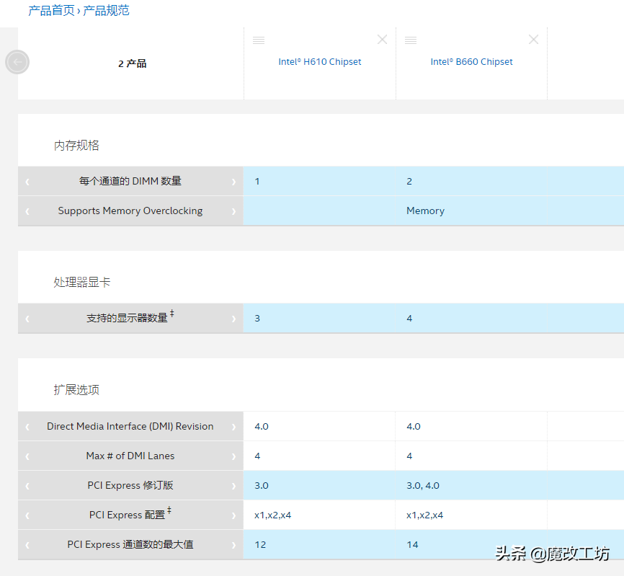
Task: Click H610 DMI Revision value '4.0'
Action: click(262, 426)
